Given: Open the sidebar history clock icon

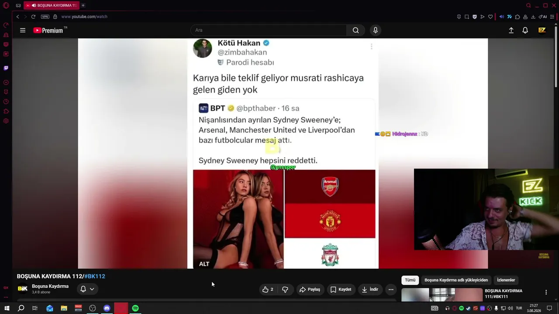Looking at the screenshot, I should [x=6, y=102].
